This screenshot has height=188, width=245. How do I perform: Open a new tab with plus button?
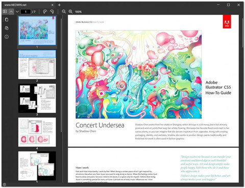[x=59, y=5]
